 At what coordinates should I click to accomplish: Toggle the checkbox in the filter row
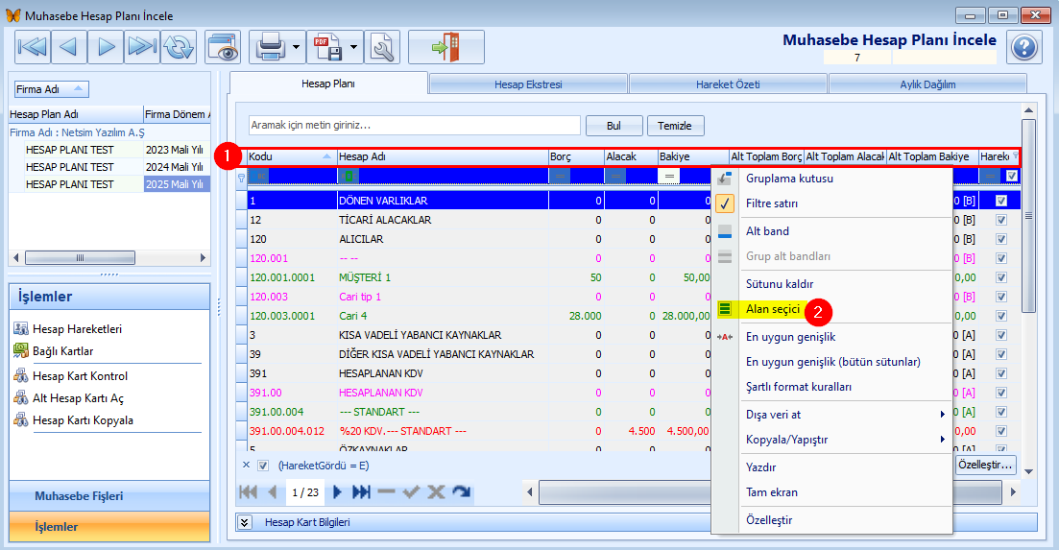point(1011,176)
